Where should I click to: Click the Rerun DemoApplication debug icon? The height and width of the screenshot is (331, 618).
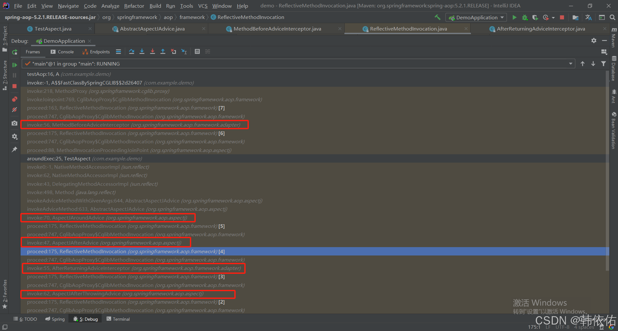pyautogui.click(x=14, y=52)
